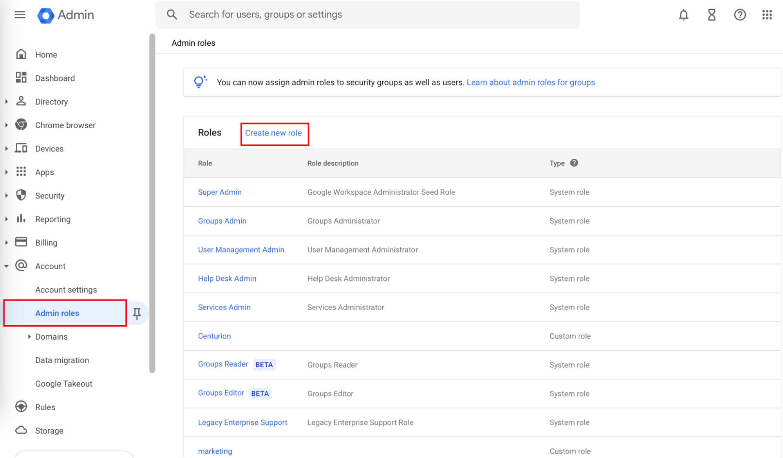Go to Account settings in sidebar
This screenshot has width=783, height=458.
pyautogui.click(x=66, y=290)
